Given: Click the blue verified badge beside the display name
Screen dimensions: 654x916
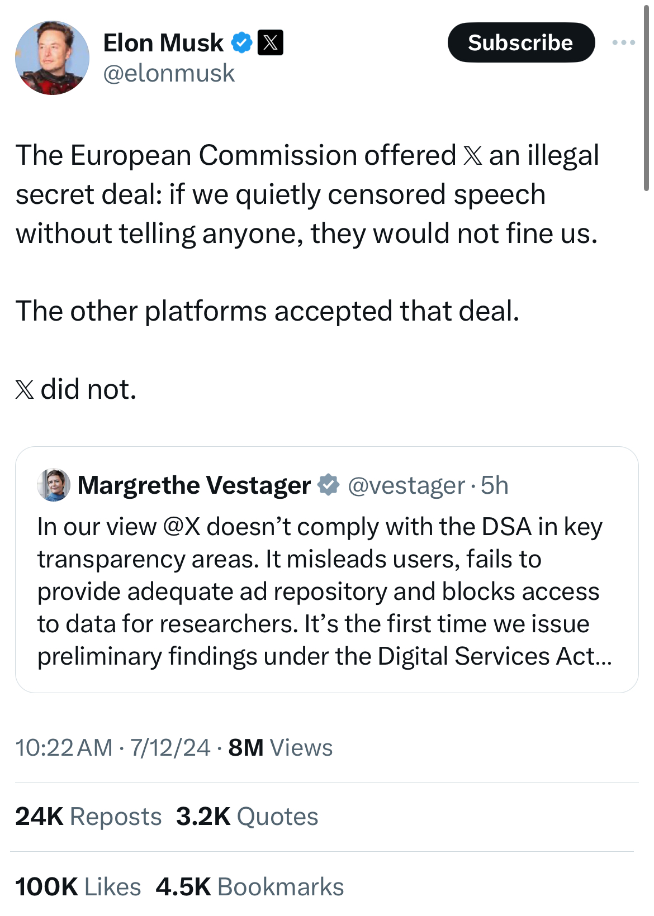Looking at the screenshot, I should click(x=241, y=43).
